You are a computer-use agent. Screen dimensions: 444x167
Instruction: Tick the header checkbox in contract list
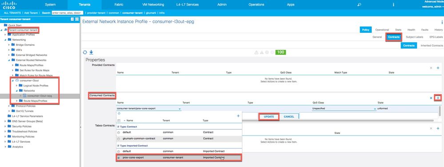[119, 120]
